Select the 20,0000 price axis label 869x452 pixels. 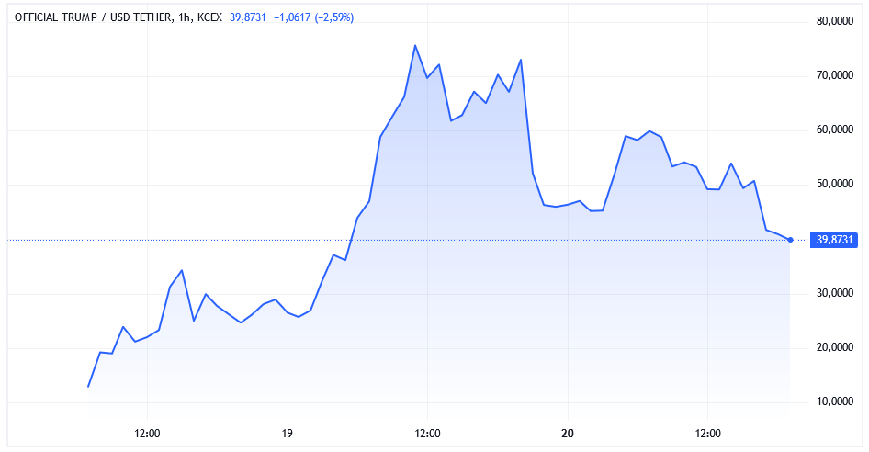point(834,348)
